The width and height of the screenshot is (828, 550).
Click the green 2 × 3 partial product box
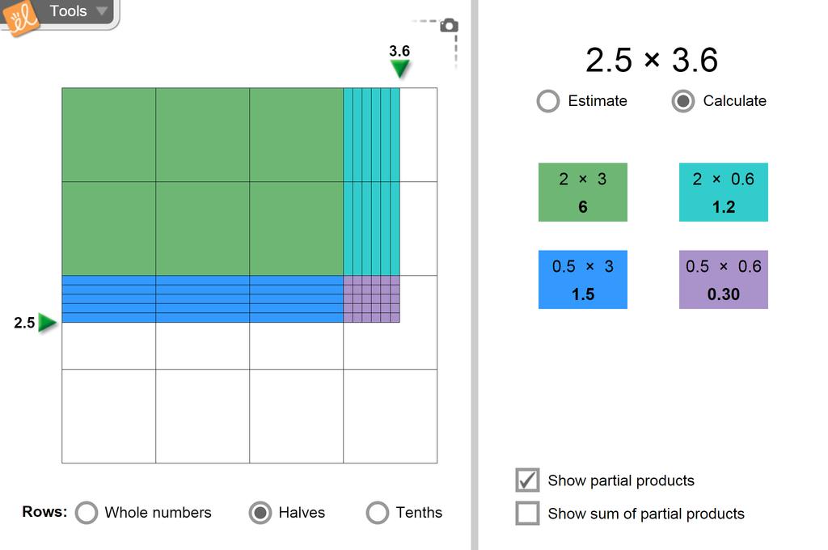(583, 192)
